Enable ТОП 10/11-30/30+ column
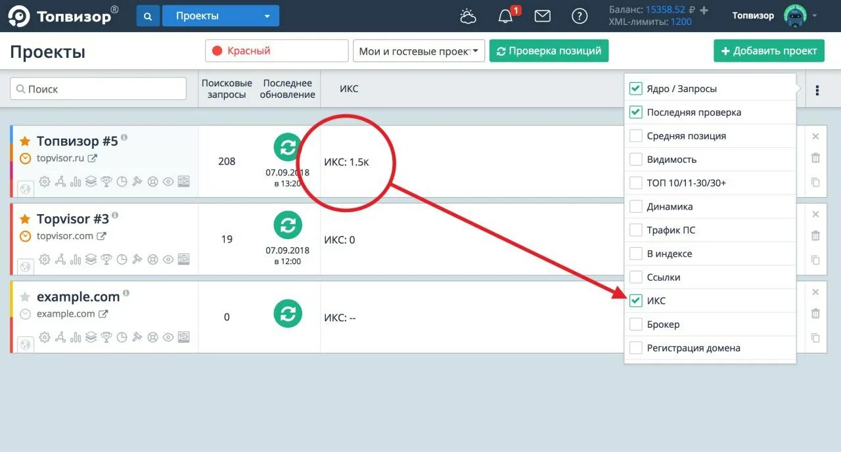841x452 pixels. pos(635,183)
